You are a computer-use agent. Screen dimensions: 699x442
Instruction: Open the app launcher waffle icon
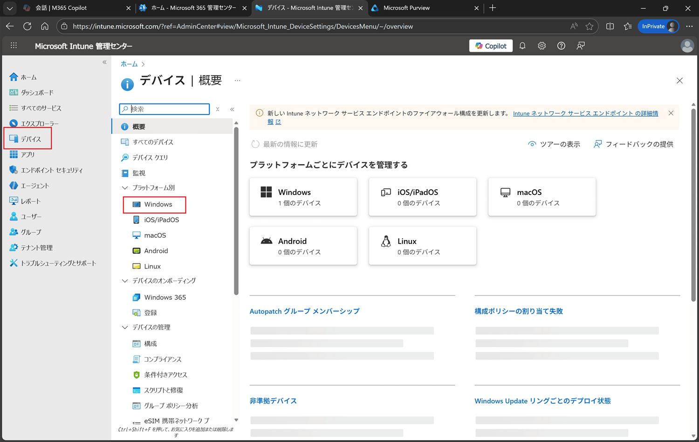pyautogui.click(x=14, y=46)
